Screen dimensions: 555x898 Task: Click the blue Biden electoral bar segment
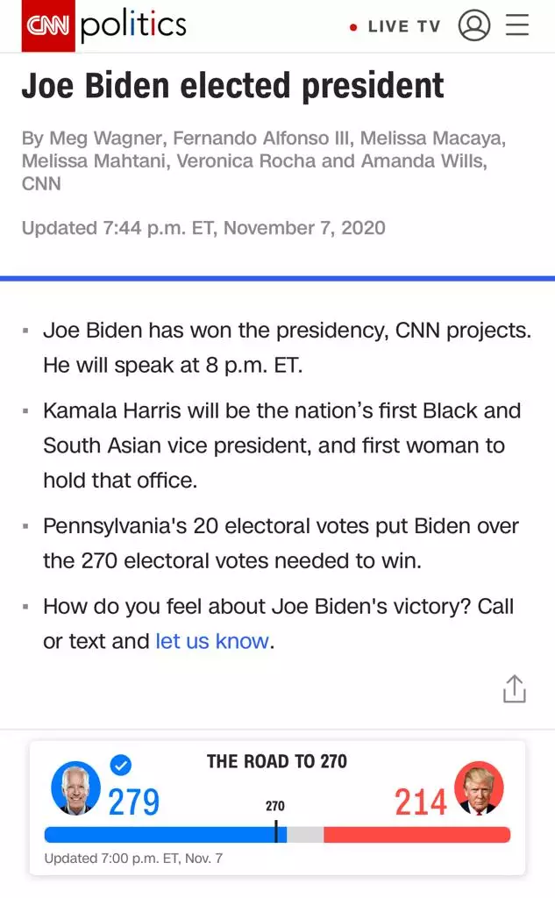(x=158, y=835)
